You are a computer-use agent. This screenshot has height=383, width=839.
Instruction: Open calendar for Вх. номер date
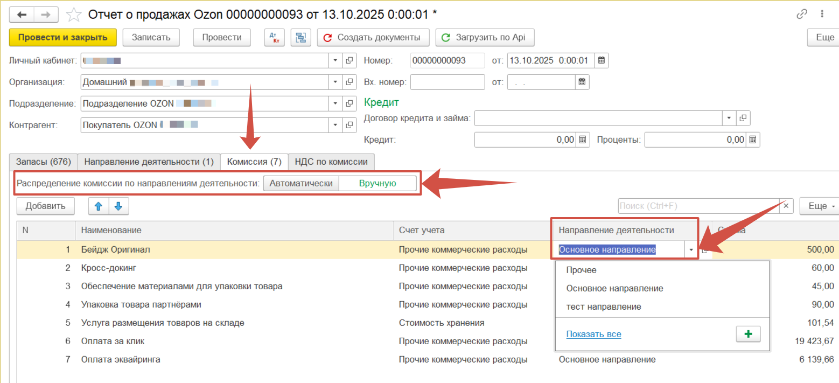(x=582, y=82)
